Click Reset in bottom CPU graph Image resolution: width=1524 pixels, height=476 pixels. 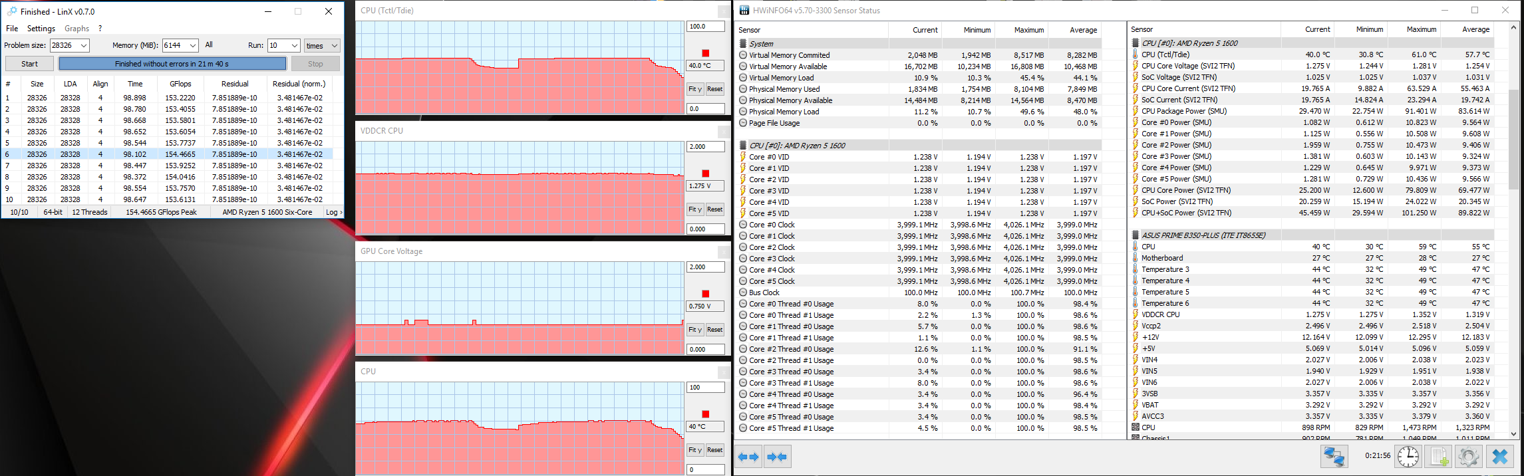pyautogui.click(x=714, y=449)
